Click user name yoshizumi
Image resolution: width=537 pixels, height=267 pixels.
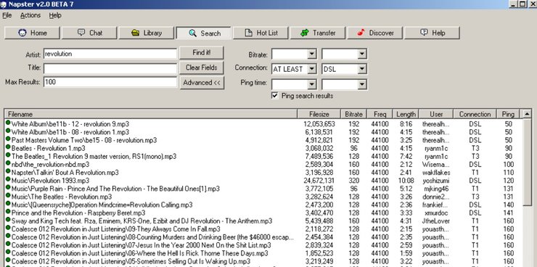point(436,181)
